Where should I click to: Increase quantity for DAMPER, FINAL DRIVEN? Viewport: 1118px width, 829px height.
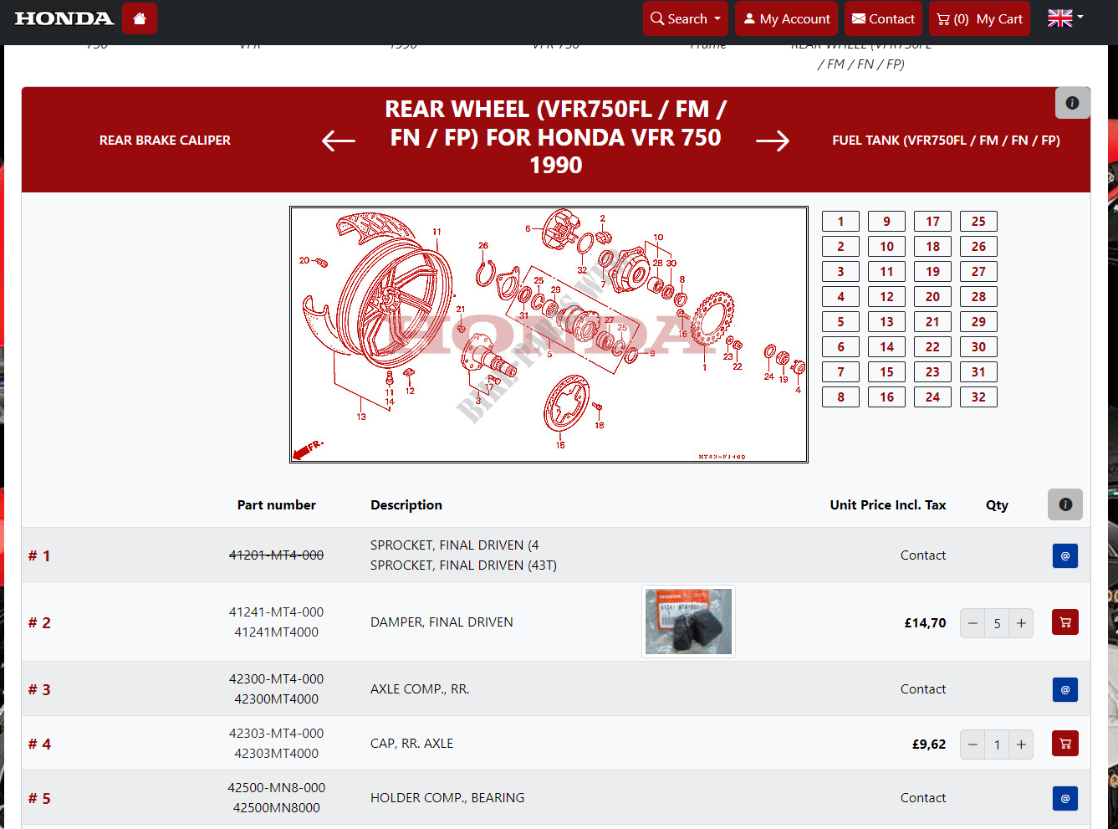[1021, 623]
